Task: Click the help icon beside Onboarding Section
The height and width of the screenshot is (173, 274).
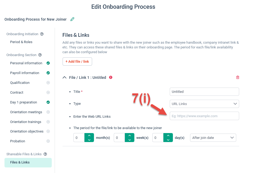Action: pyautogui.click(x=40, y=55)
